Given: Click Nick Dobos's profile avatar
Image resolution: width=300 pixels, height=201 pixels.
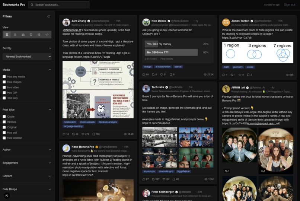Looking at the screenshot, I should tap(146, 22).
